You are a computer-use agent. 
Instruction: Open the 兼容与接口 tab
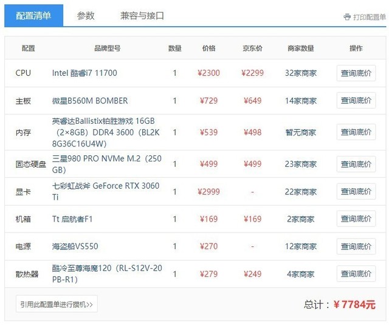coord(142,16)
